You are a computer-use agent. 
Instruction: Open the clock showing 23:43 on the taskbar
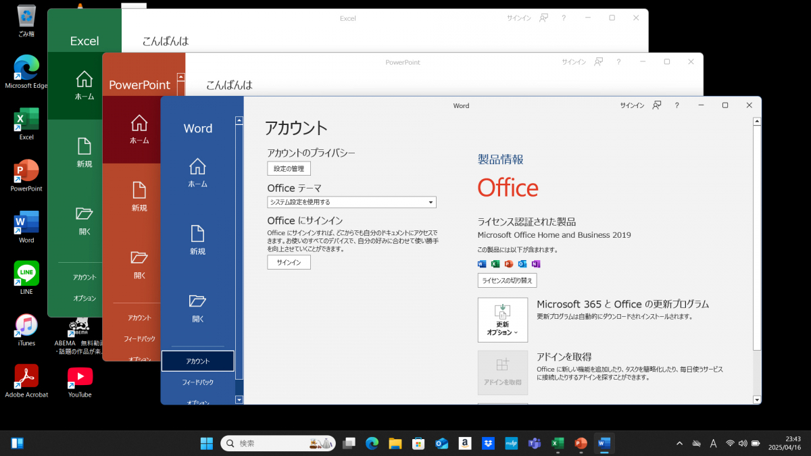coord(784,443)
